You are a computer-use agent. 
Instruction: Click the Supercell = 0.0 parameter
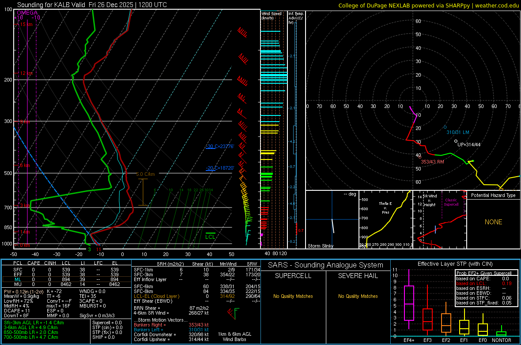(x=107, y=323)
